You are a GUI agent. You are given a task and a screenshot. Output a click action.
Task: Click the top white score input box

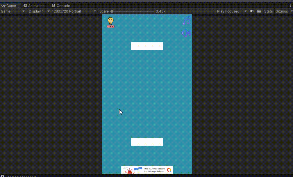[147, 46]
